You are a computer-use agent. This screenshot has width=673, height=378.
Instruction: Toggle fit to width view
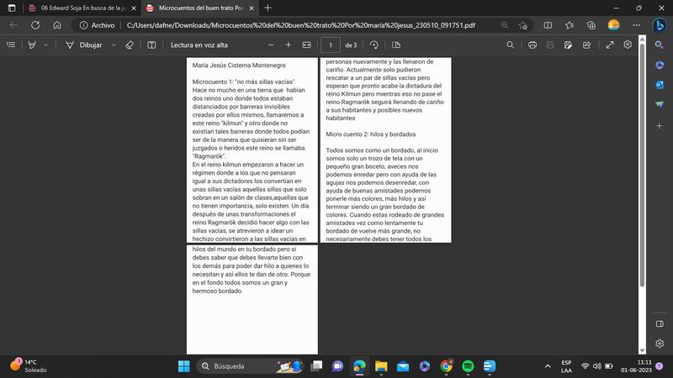(306, 45)
